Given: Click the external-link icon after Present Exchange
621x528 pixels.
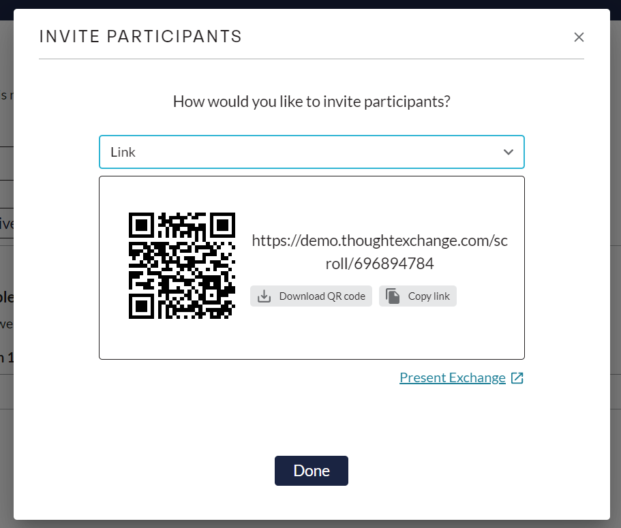Looking at the screenshot, I should pos(517,378).
